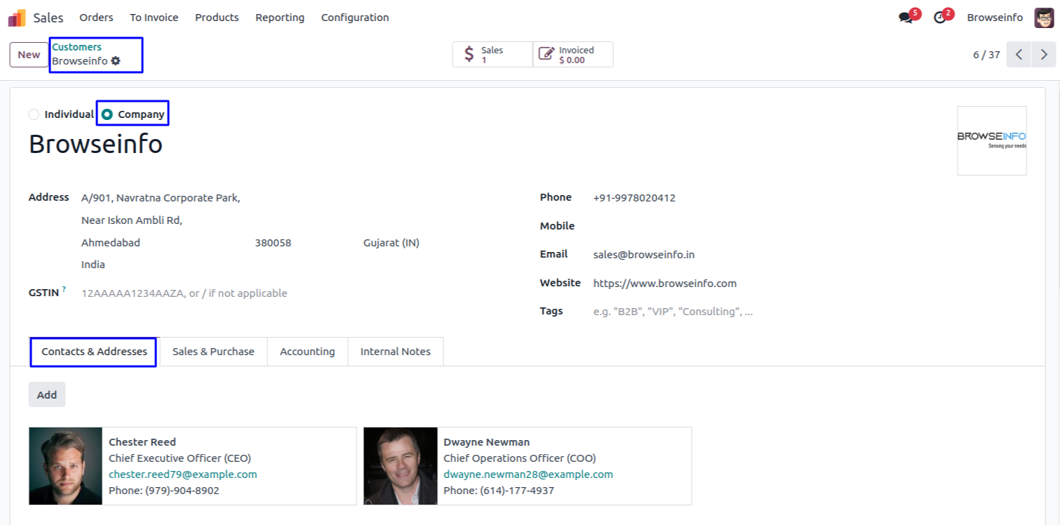Click the Sales app logo icon
1060x525 pixels.
point(17,18)
